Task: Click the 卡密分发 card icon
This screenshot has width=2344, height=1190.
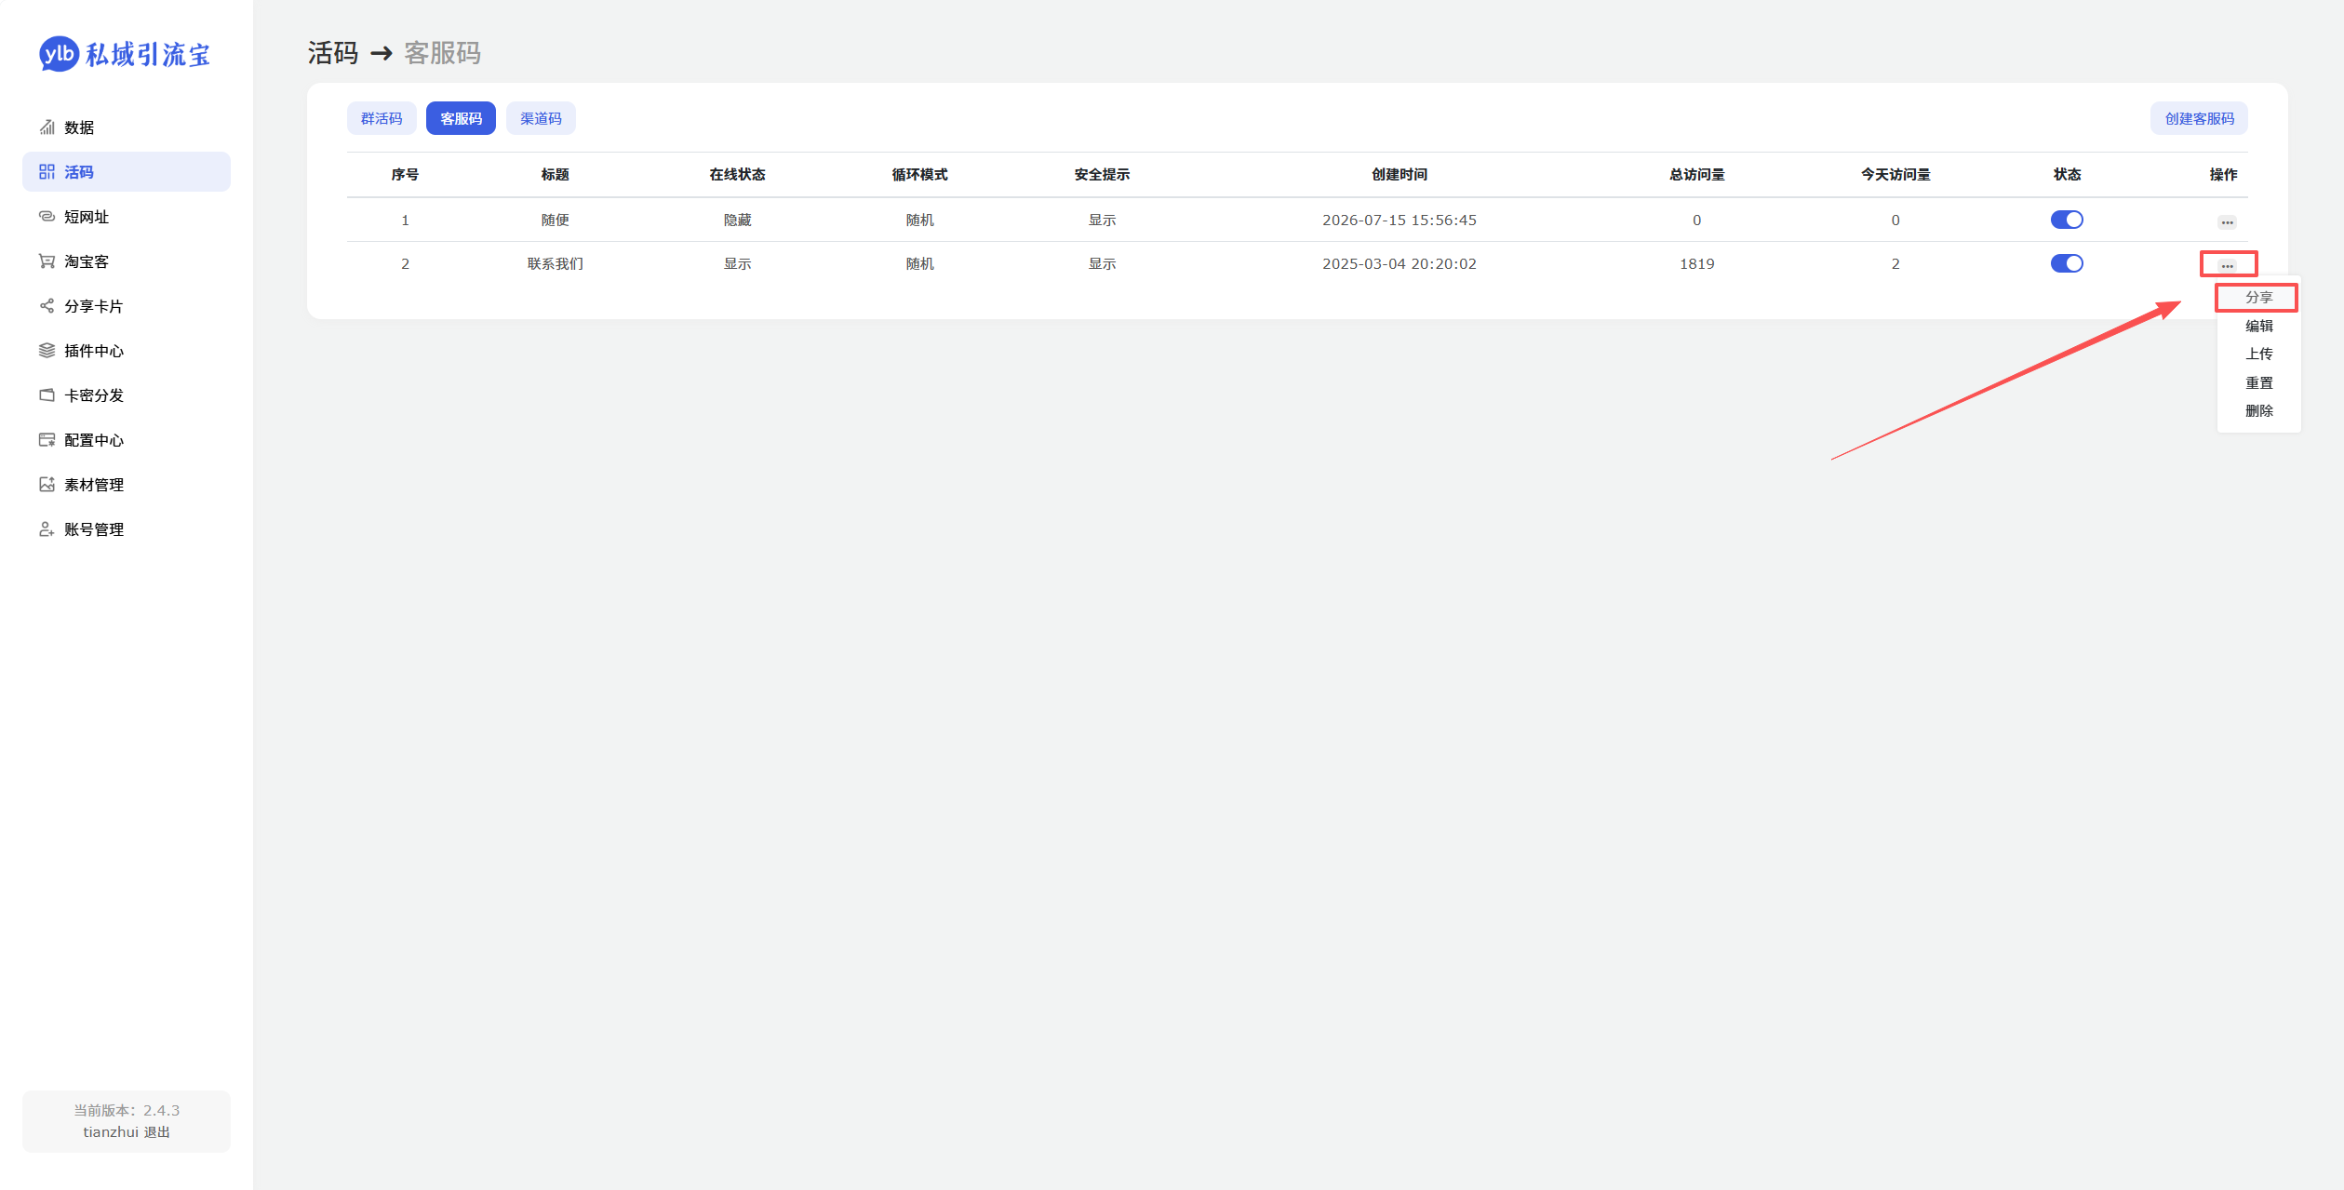Action: 47,395
